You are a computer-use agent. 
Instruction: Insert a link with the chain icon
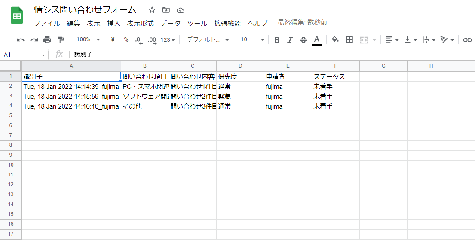pos(468,39)
